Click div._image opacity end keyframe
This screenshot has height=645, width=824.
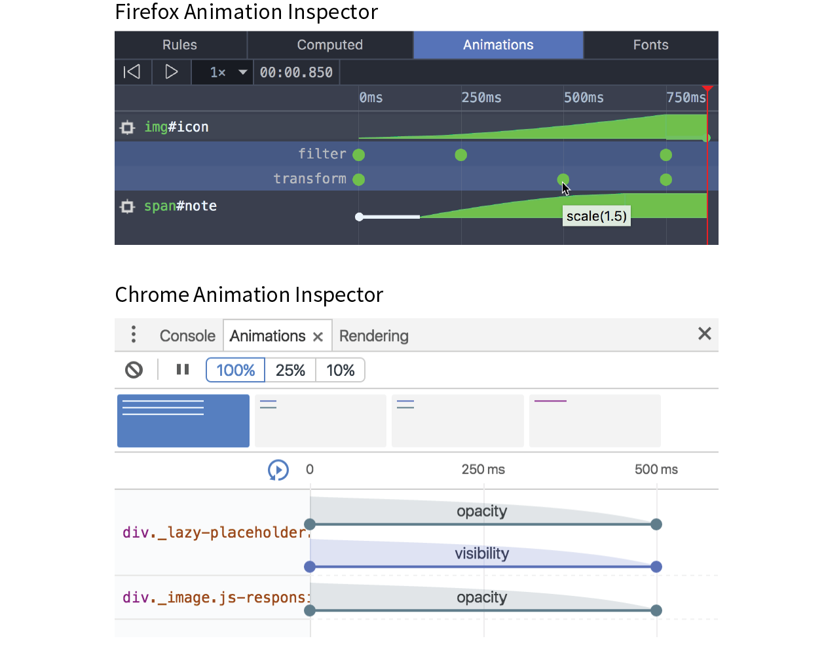(656, 611)
